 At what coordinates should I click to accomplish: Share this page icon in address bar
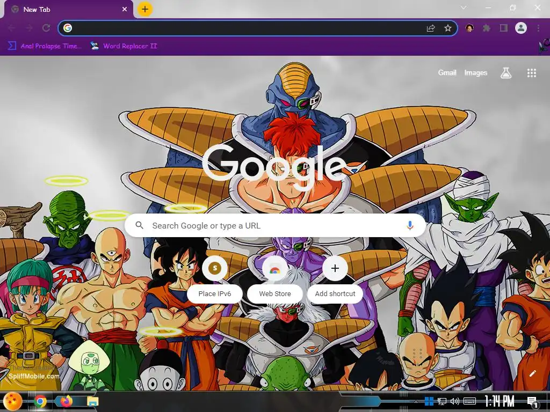tap(431, 28)
